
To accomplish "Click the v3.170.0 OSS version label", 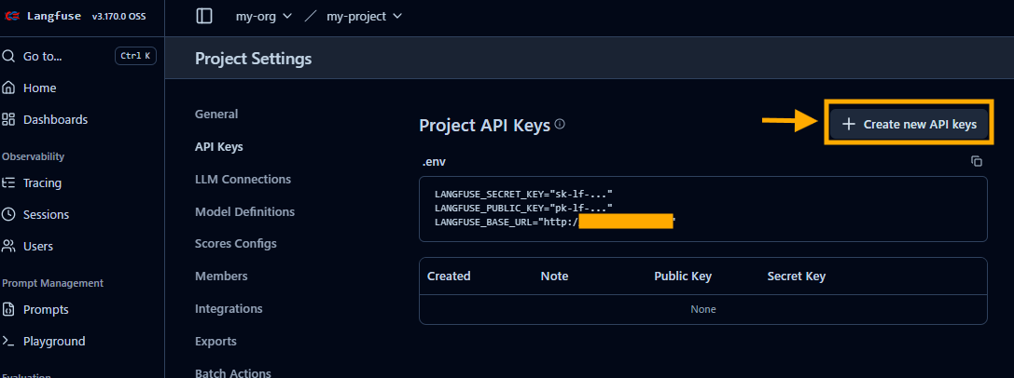I will 119,16.
